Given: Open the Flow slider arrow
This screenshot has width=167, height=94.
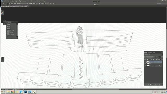Looking at the screenshot, I should click(48, 4).
